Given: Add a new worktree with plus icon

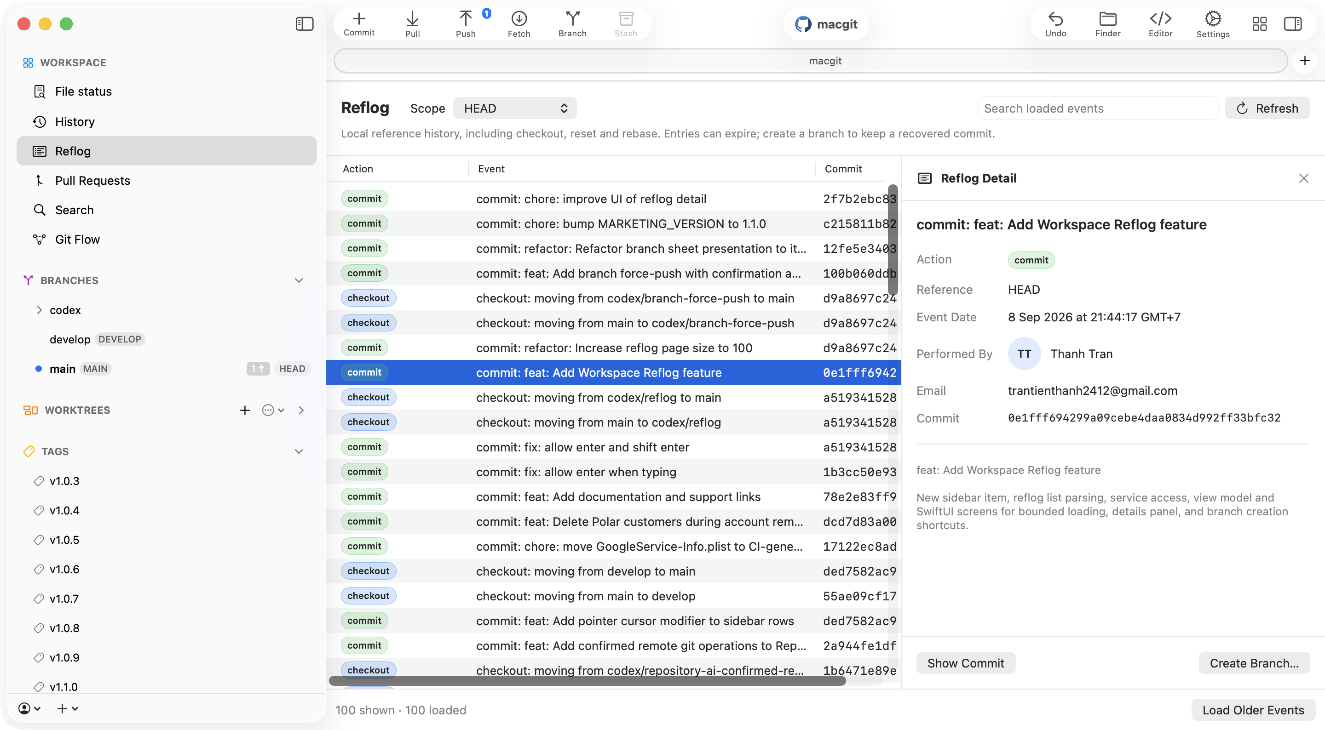Looking at the screenshot, I should click(245, 410).
